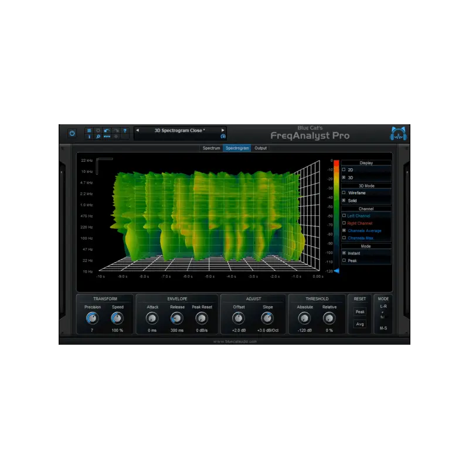Enable Peak mode checkbox
The width and height of the screenshot is (469, 469).
pos(344,260)
